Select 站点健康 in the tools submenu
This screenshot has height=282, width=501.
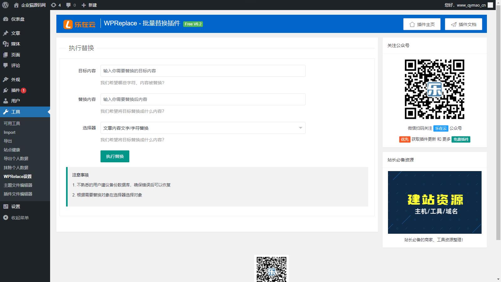(12, 150)
